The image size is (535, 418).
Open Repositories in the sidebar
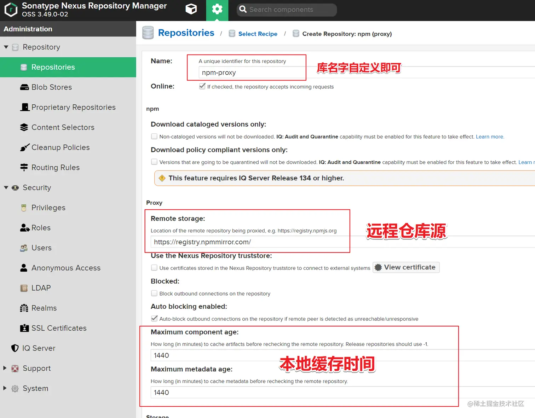pyautogui.click(x=68, y=67)
